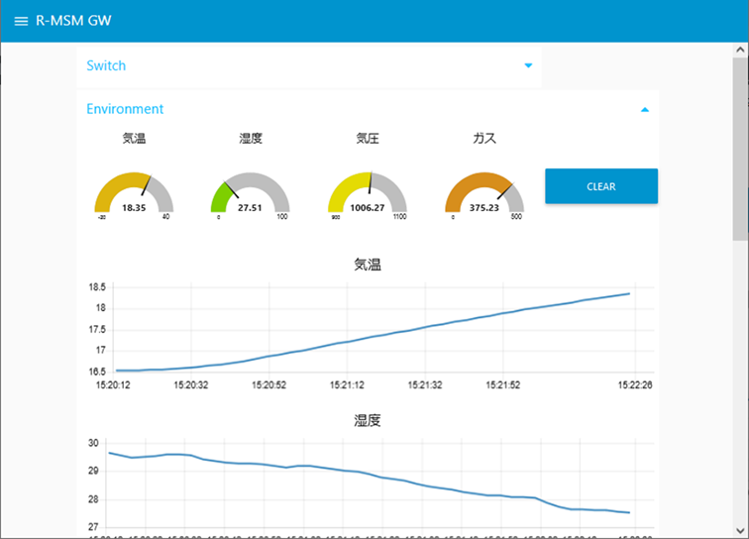This screenshot has height=539, width=749.
Task: Click the Environment section title
Action: 125,109
